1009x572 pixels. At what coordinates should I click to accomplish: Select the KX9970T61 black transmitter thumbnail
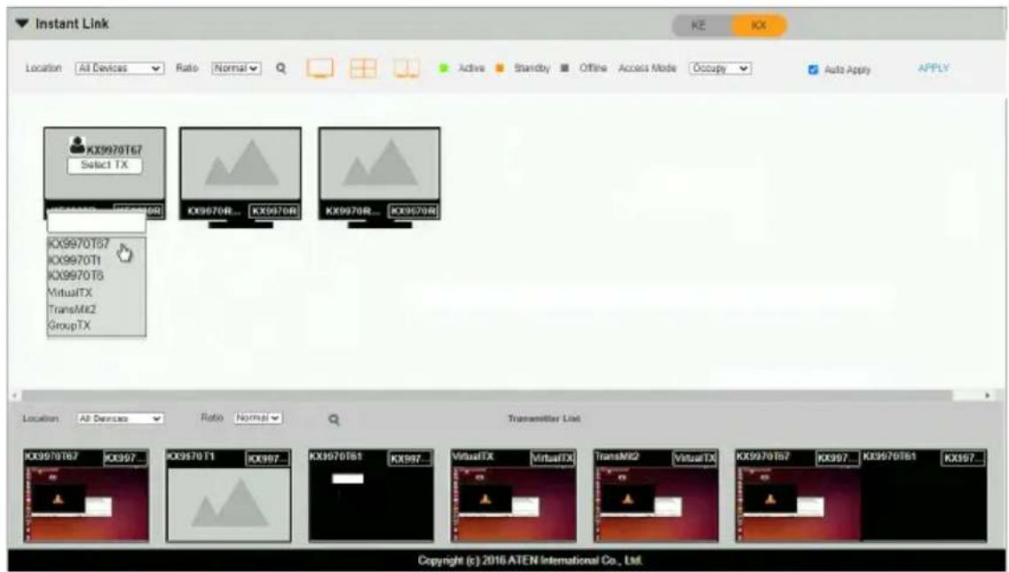click(371, 496)
